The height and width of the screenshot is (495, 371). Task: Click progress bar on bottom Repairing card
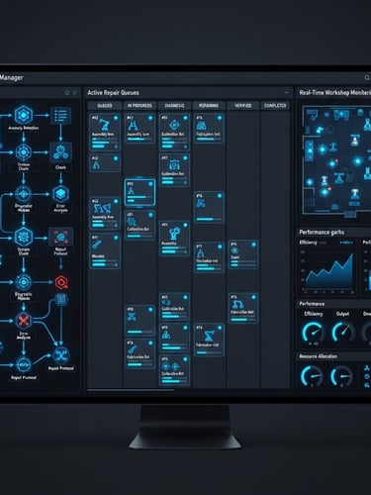coord(209,352)
